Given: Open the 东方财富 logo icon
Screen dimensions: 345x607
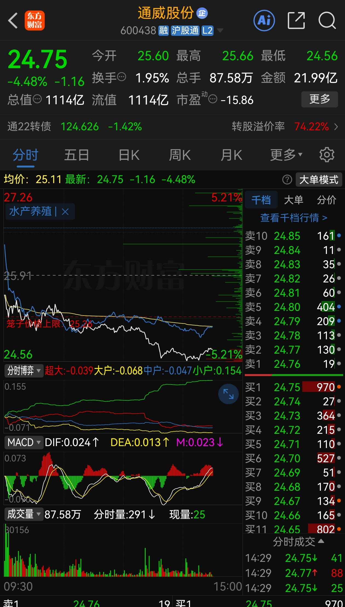Looking at the screenshot, I should click(x=34, y=21).
